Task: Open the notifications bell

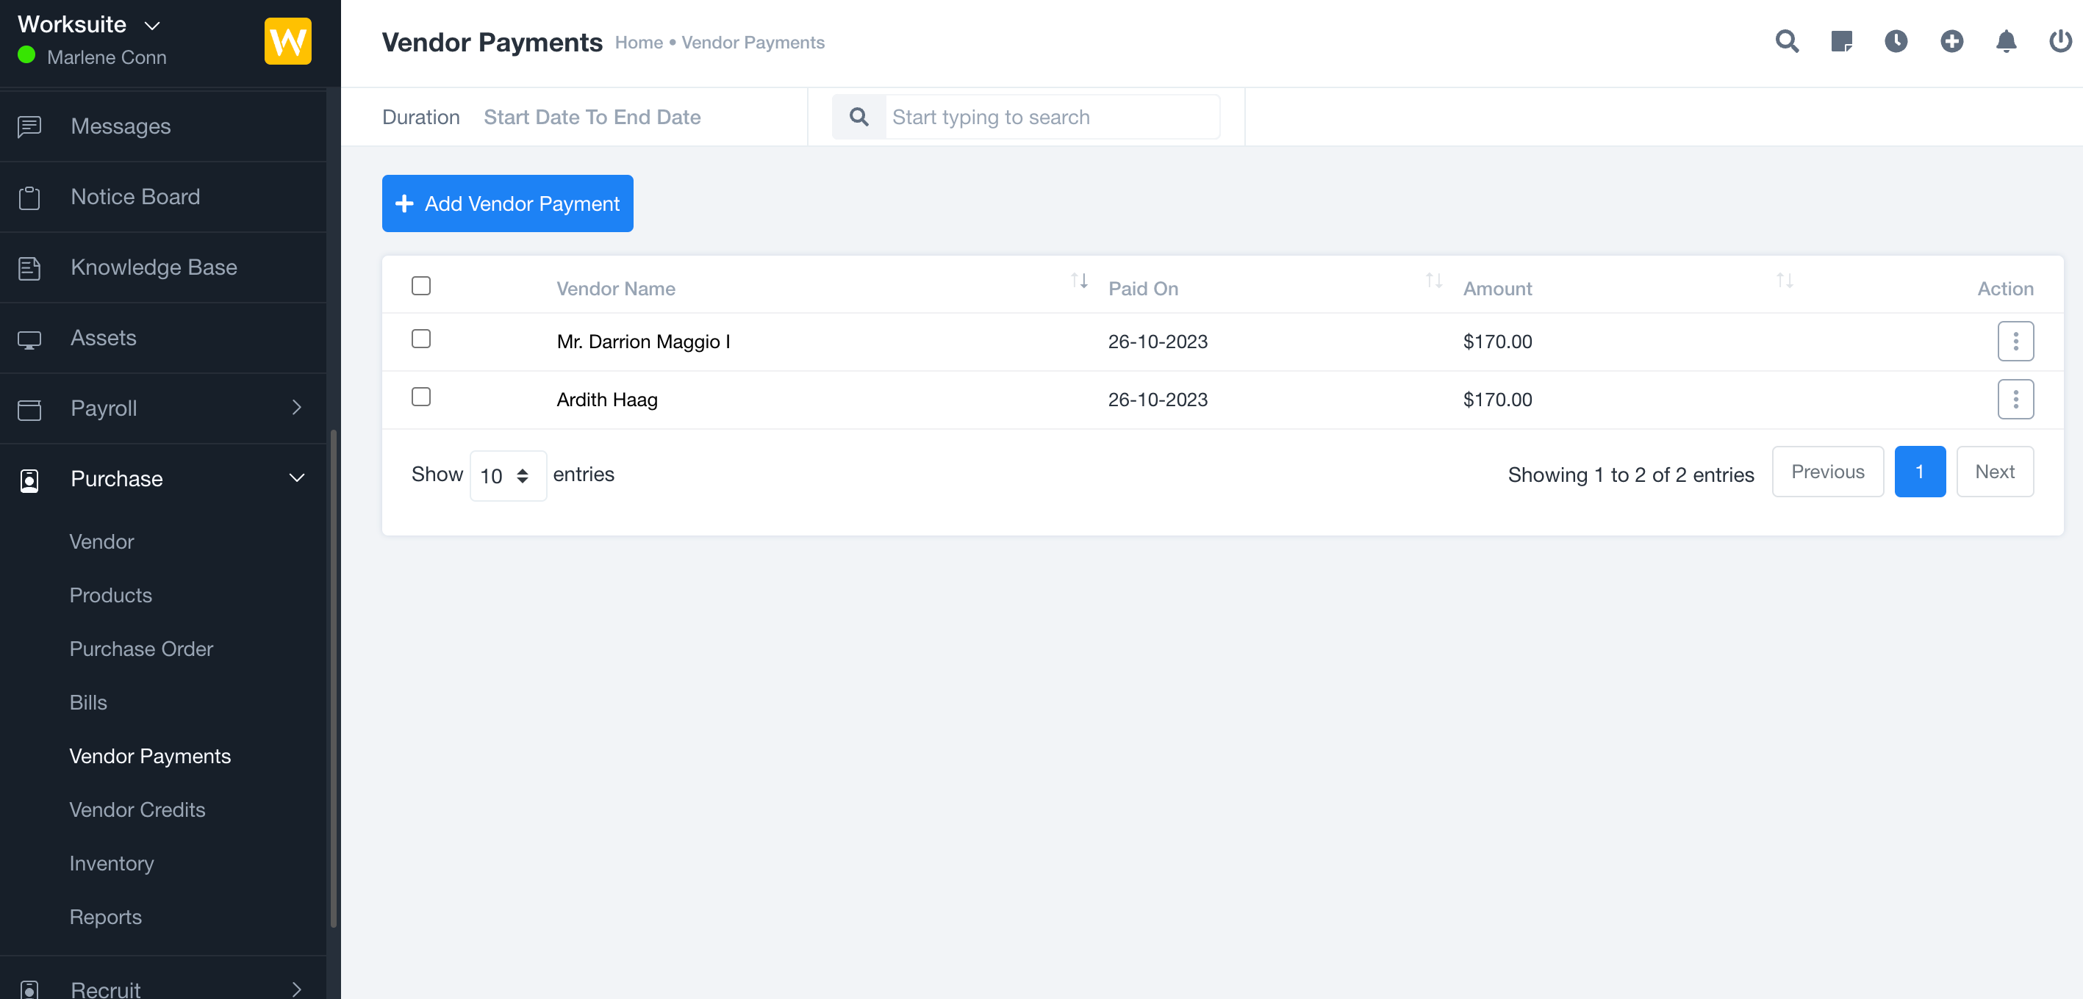Action: 2005,41
